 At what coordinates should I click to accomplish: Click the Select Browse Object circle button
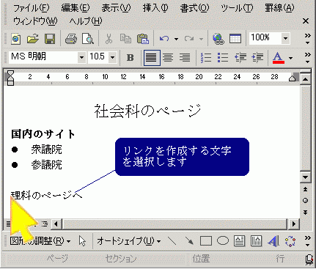coord(305,201)
